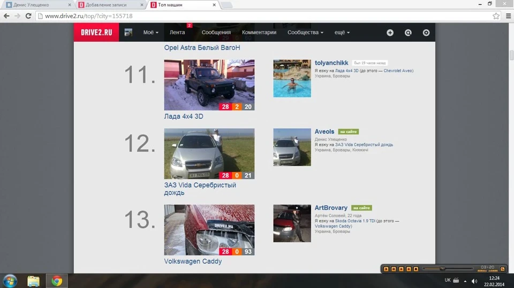Open user profile 'ArtBrovary'
Screen dimensions: 514x288
(331, 208)
